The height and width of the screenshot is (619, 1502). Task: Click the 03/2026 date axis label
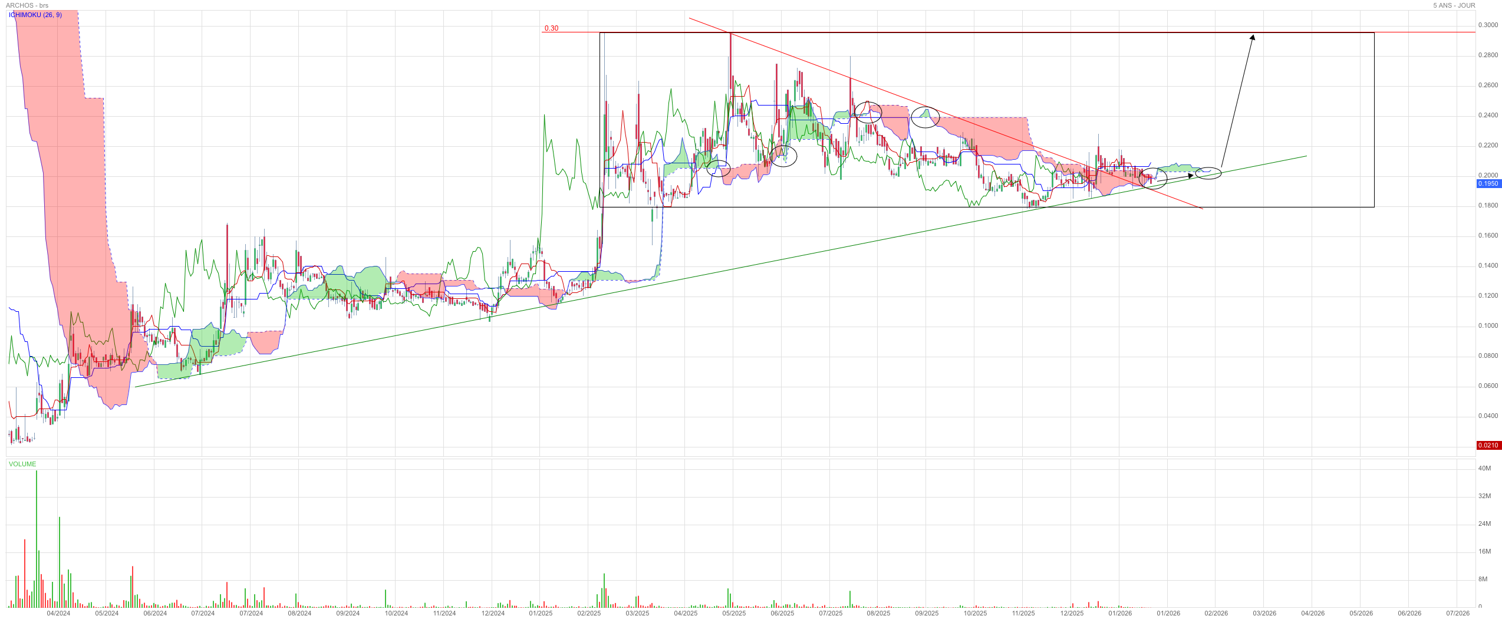pos(1264,613)
